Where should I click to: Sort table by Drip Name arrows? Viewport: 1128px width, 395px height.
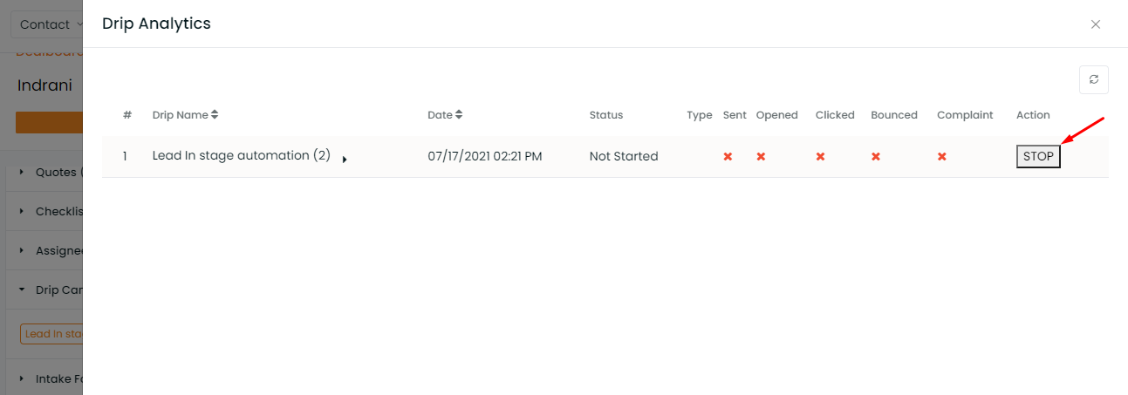click(215, 114)
